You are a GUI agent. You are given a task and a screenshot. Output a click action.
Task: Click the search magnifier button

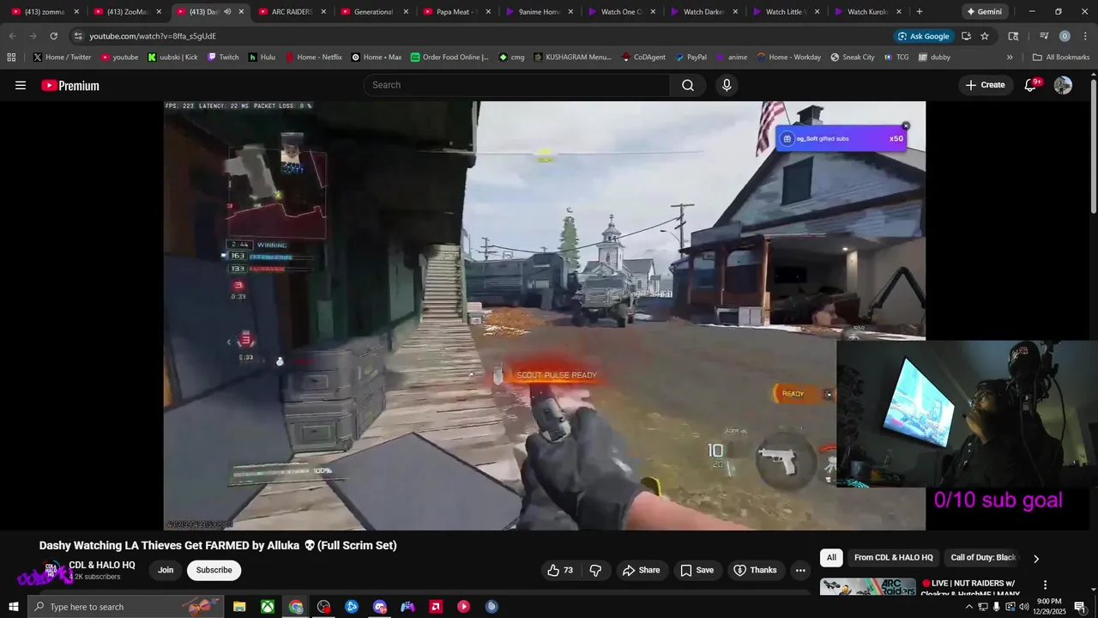click(x=688, y=85)
